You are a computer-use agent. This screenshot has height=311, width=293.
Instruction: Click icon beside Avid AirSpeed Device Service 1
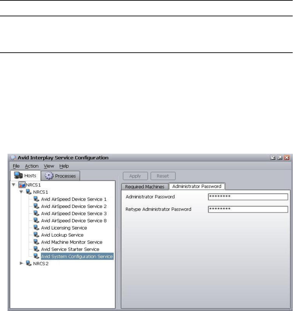click(x=36, y=199)
